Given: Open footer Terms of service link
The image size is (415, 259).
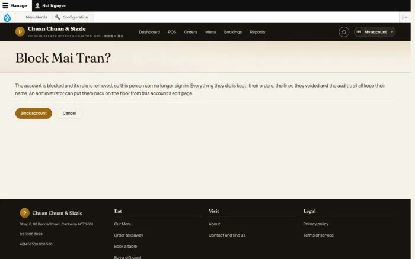Looking at the screenshot, I should [318, 235].
